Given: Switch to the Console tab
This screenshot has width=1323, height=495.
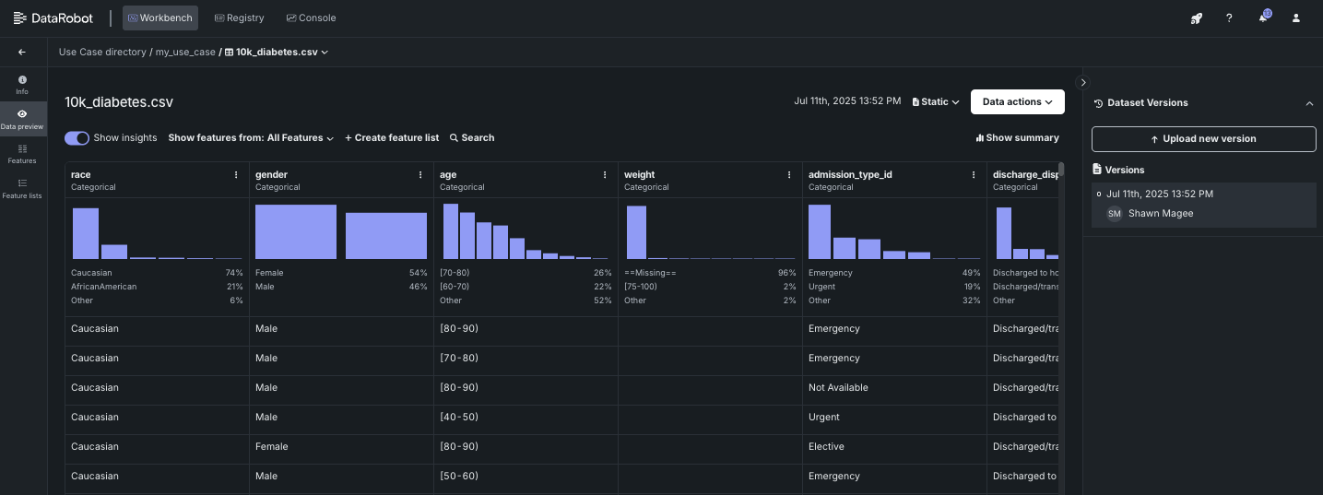Looking at the screenshot, I should (x=311, y=18).
